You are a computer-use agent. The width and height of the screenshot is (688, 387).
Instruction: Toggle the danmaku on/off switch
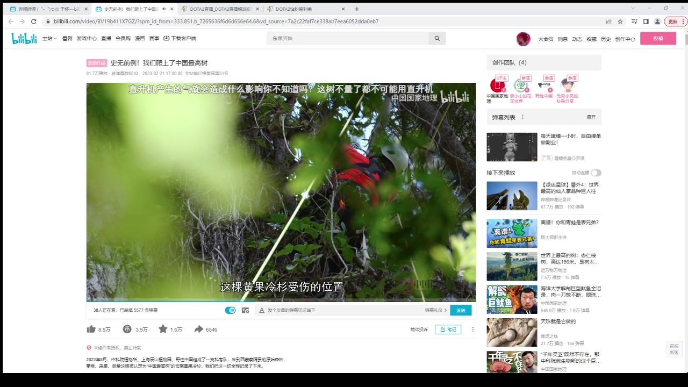[231, 310]
